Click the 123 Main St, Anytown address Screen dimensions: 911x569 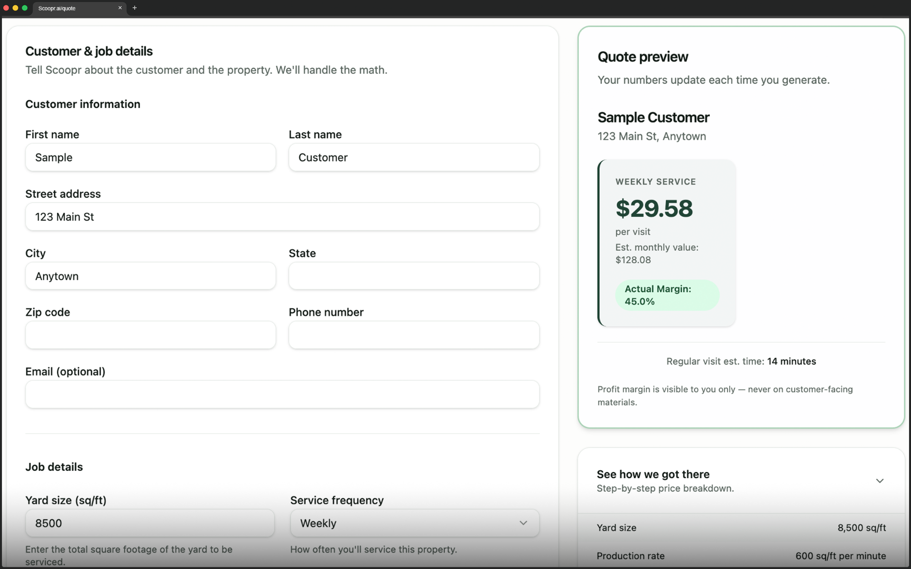[651, 137]
